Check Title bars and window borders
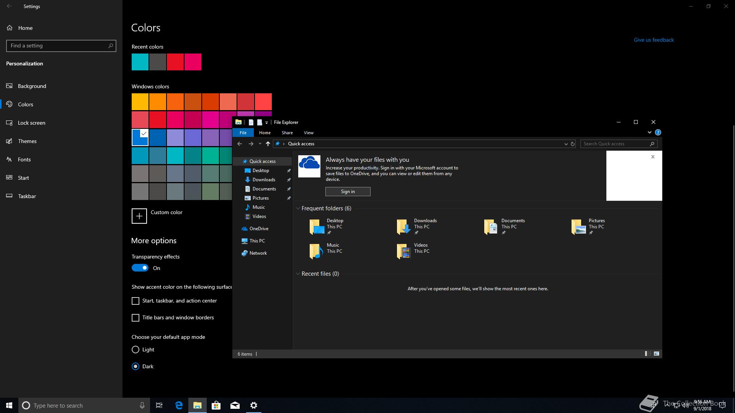The image size is (735, 413). 136,318
